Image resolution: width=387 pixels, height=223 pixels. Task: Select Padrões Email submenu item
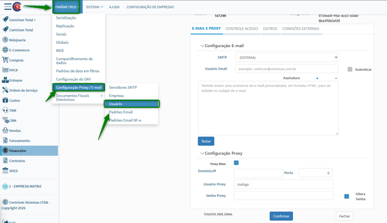point(121,112)
